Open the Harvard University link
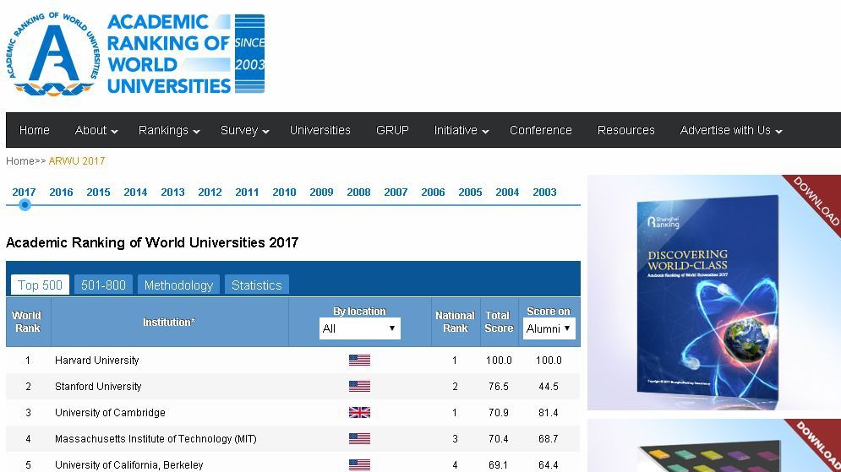 [96, 360]
